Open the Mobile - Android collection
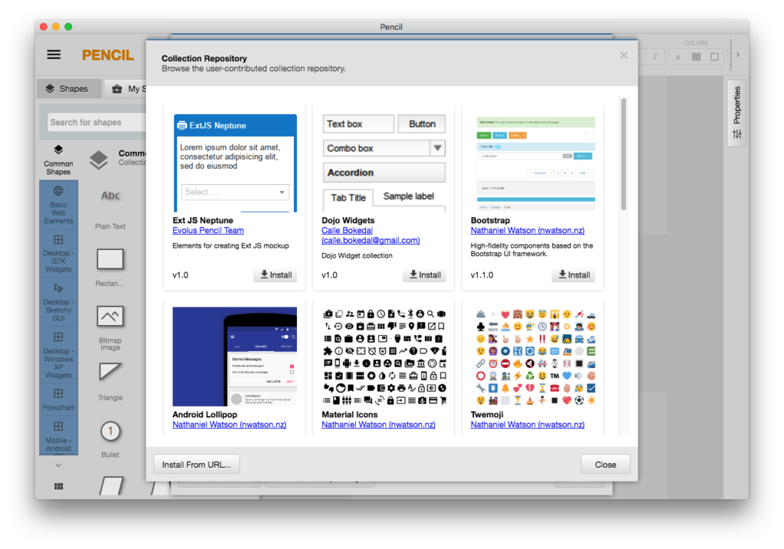Viewport: 784px width, 549px height. pyautogui.click(x=58, y=435)
